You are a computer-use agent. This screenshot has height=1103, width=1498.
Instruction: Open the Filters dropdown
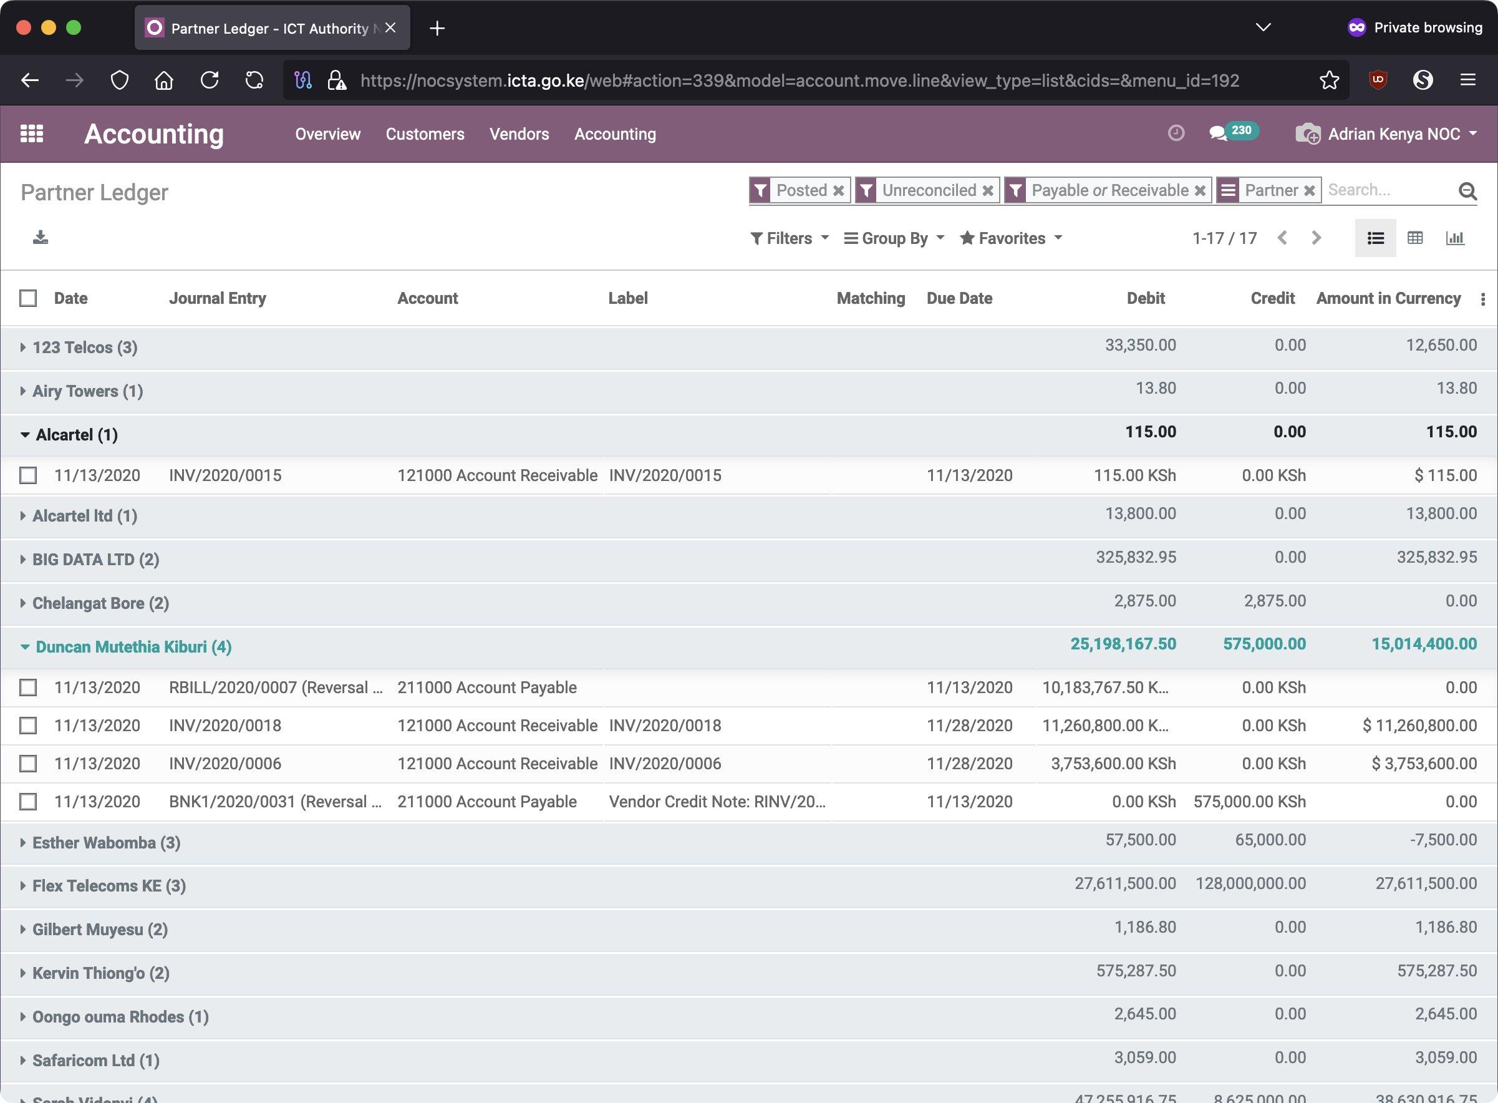(x=789, y=238)
